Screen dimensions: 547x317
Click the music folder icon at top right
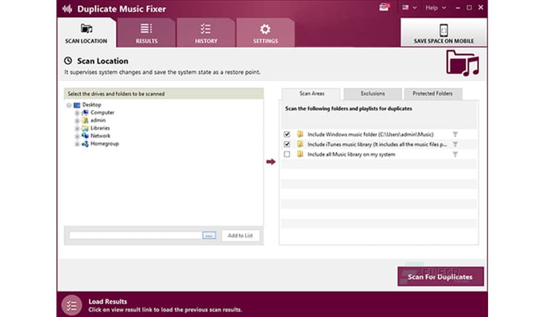[463, 63]
